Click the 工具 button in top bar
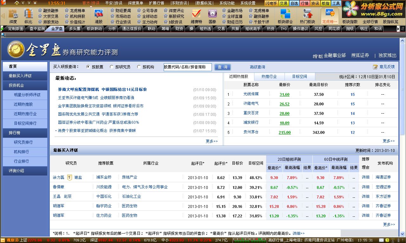The height and width of the screenshot is (243, 406). coord(336,3)
